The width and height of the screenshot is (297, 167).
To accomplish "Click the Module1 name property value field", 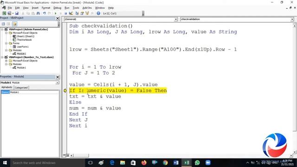I will tap(34, 92).
